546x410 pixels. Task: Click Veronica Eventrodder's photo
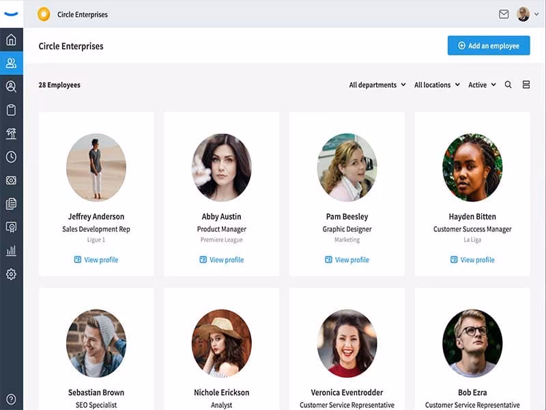tap(347, 344)
